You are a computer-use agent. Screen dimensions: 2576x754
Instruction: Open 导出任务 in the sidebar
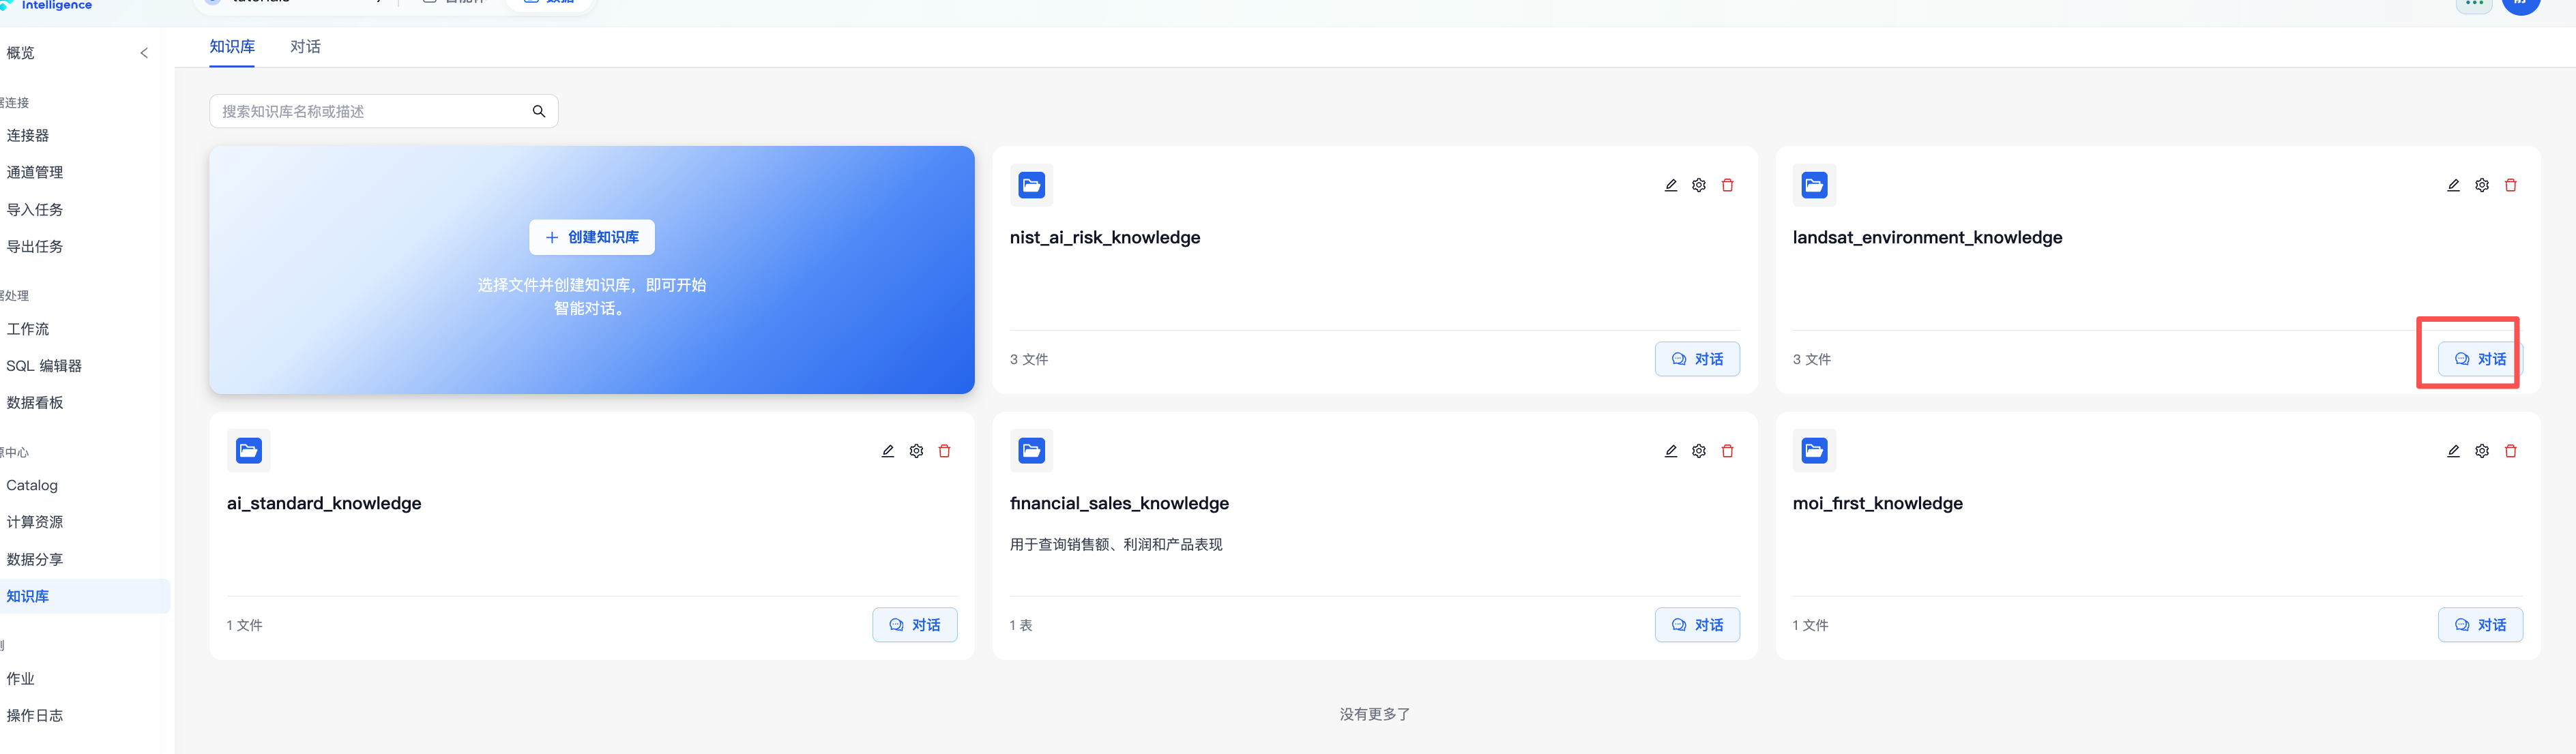[x=34, y=247]
